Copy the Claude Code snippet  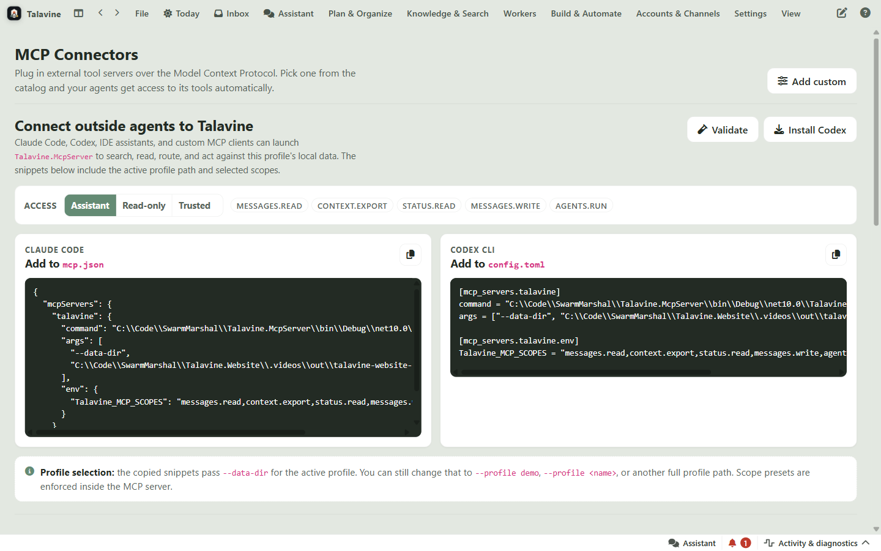point(411,254)
